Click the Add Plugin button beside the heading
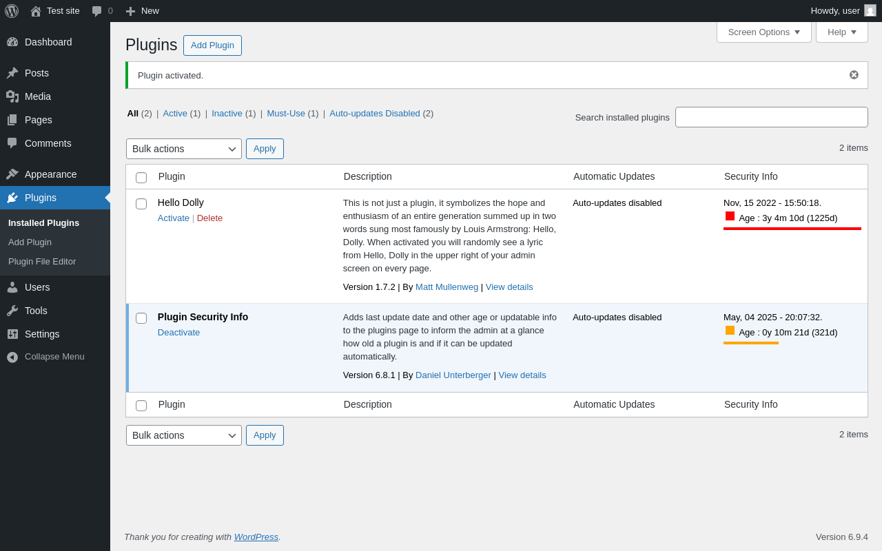 212,45
